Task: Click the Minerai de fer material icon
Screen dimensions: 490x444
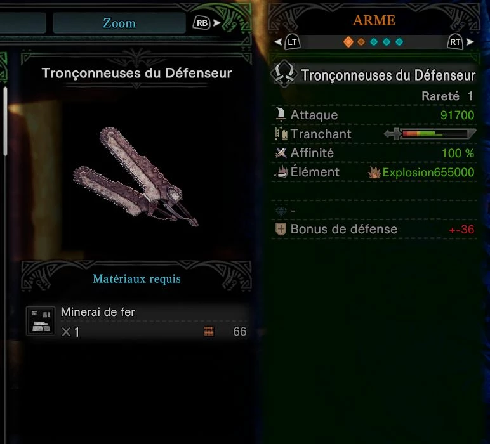Action: tap(41, 321)
